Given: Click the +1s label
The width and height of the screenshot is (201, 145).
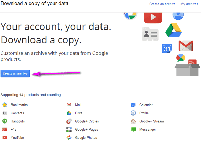Looking at the screenshot, I should point(14,129).
